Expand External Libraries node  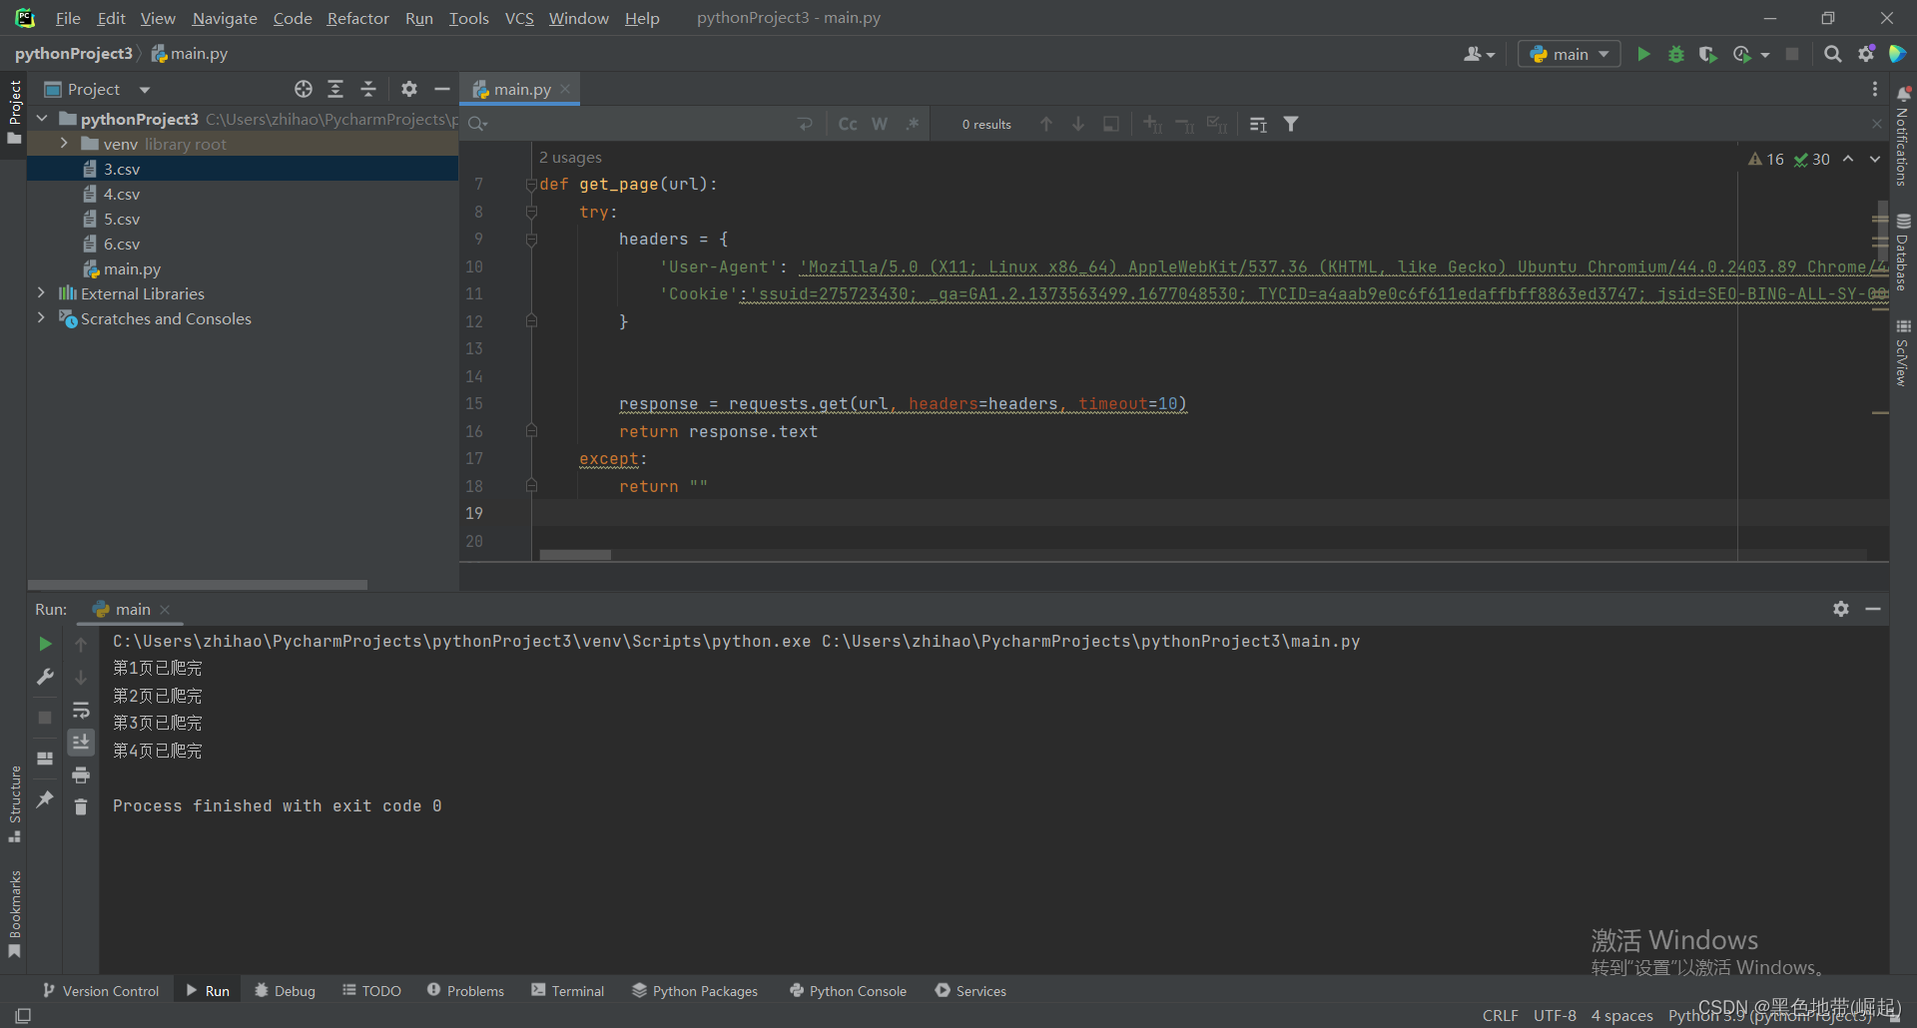coord(41,293)
